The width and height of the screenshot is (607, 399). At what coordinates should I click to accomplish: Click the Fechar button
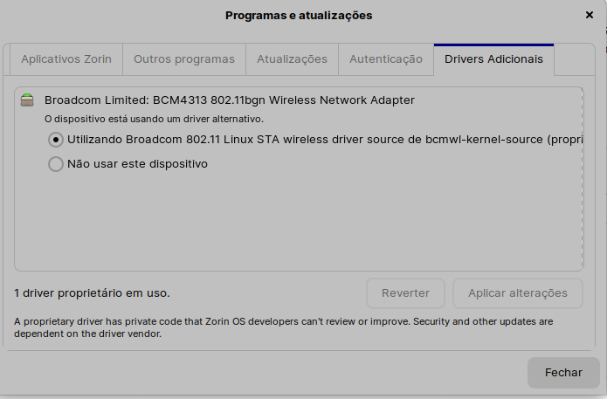pos(563,372)
